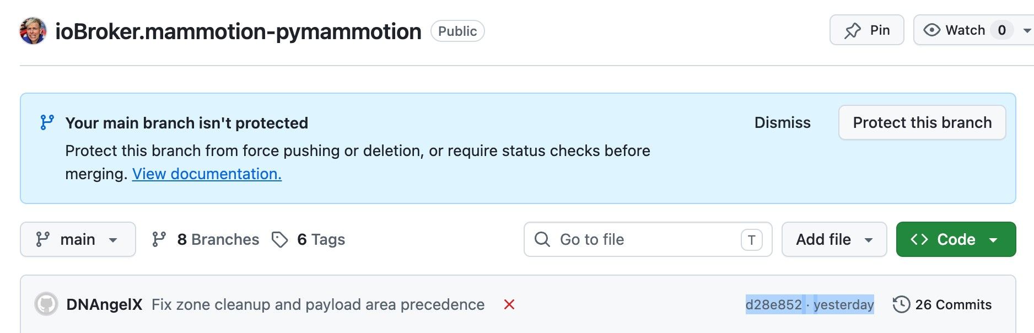This screenshot has width=1034, height=333.
Task: Click the search magnifier icon
Action: [542, 239]
